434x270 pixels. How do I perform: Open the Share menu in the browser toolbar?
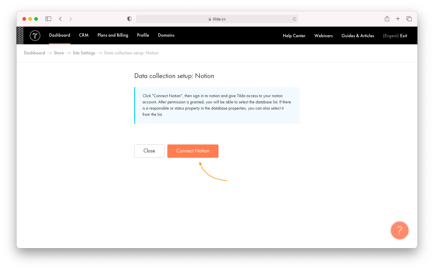(x=387, y=18)
